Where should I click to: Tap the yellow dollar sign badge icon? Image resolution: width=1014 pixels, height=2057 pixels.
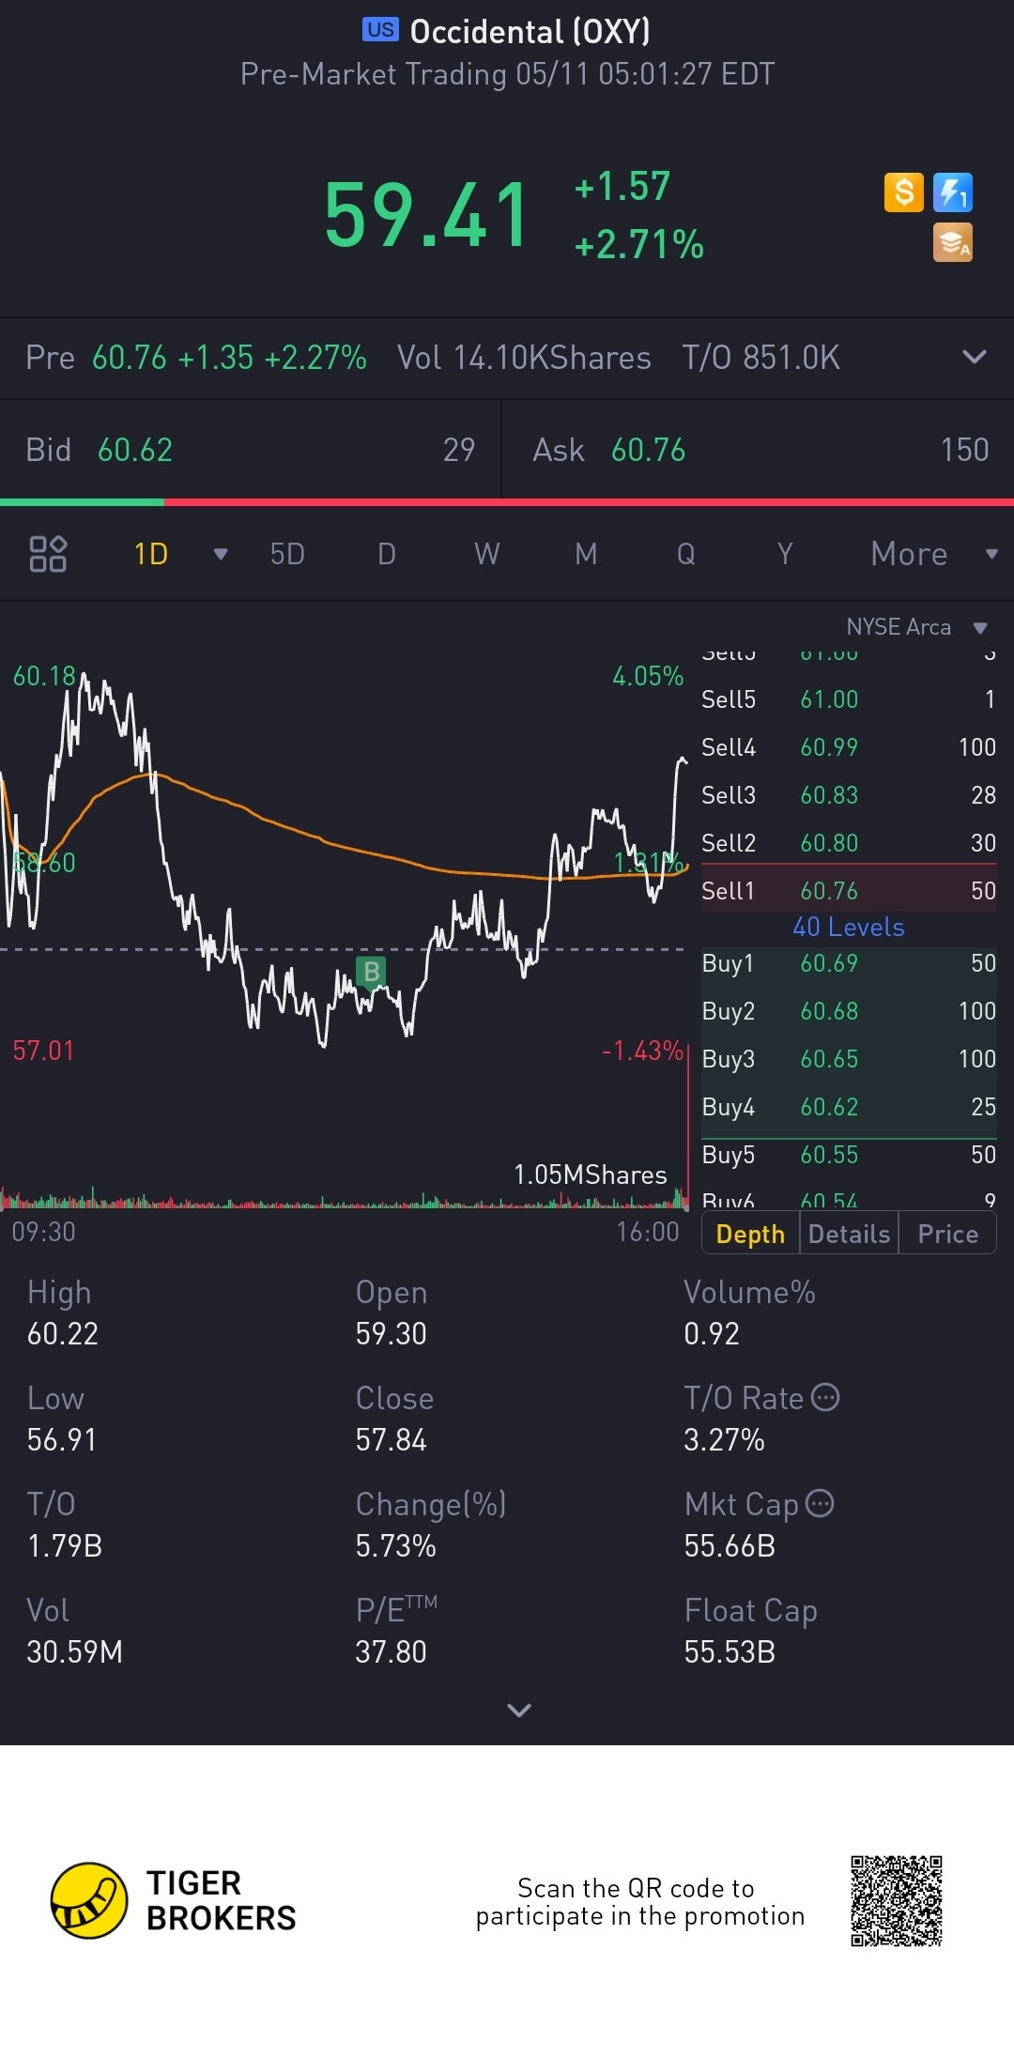[904, 192]
